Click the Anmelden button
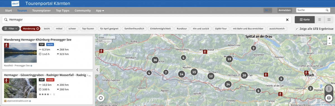Viewport: 335px width, 106px height. tap(285, 10)
